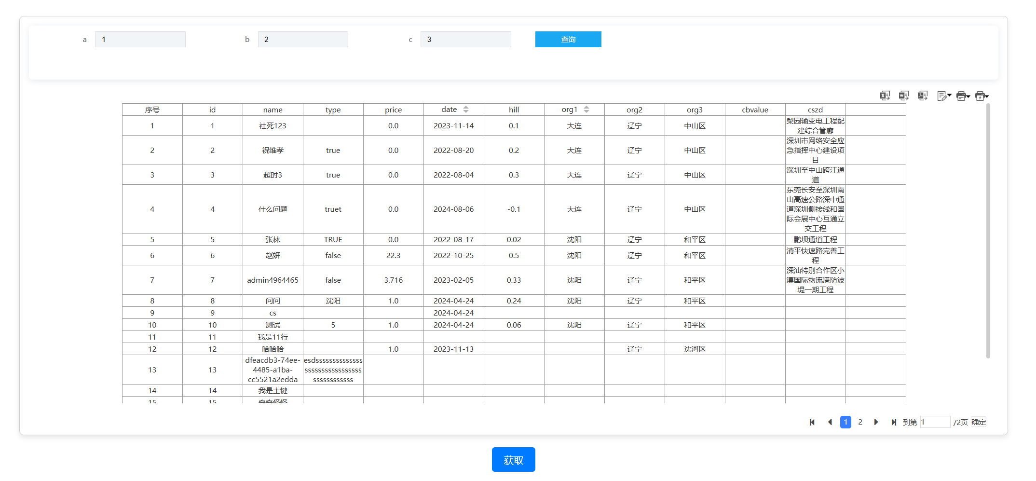The height and width of the screenshot is (481, 1036).
Task: Select the hill cell 0.33
Action: point(514,280)
